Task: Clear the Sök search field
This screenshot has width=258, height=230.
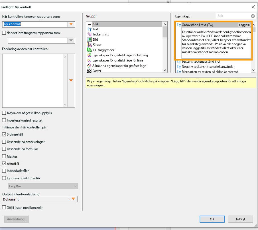Action: 253,16
